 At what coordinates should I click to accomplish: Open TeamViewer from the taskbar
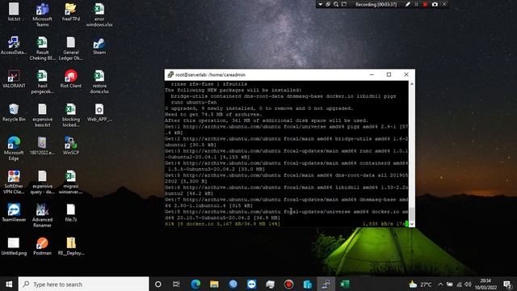pos(251,284)
